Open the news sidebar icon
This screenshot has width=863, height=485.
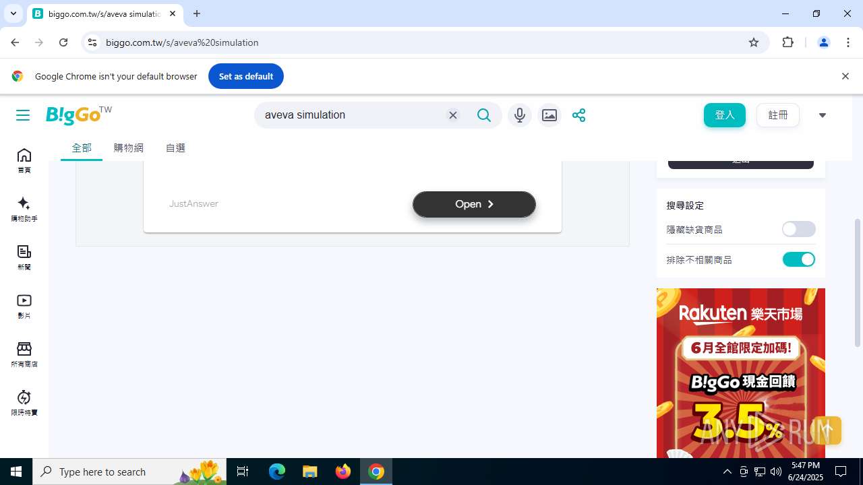click(x=24, y=258)
